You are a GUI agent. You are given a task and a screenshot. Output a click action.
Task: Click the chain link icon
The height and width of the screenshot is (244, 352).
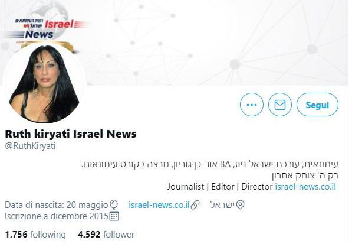point(195,204)
